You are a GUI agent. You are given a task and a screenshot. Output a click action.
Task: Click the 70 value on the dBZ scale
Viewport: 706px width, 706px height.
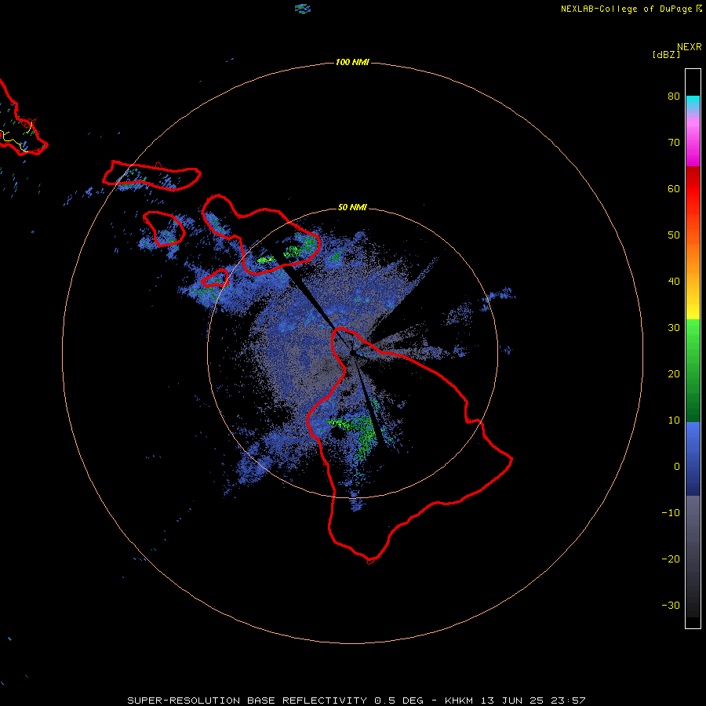click(674, 143)
